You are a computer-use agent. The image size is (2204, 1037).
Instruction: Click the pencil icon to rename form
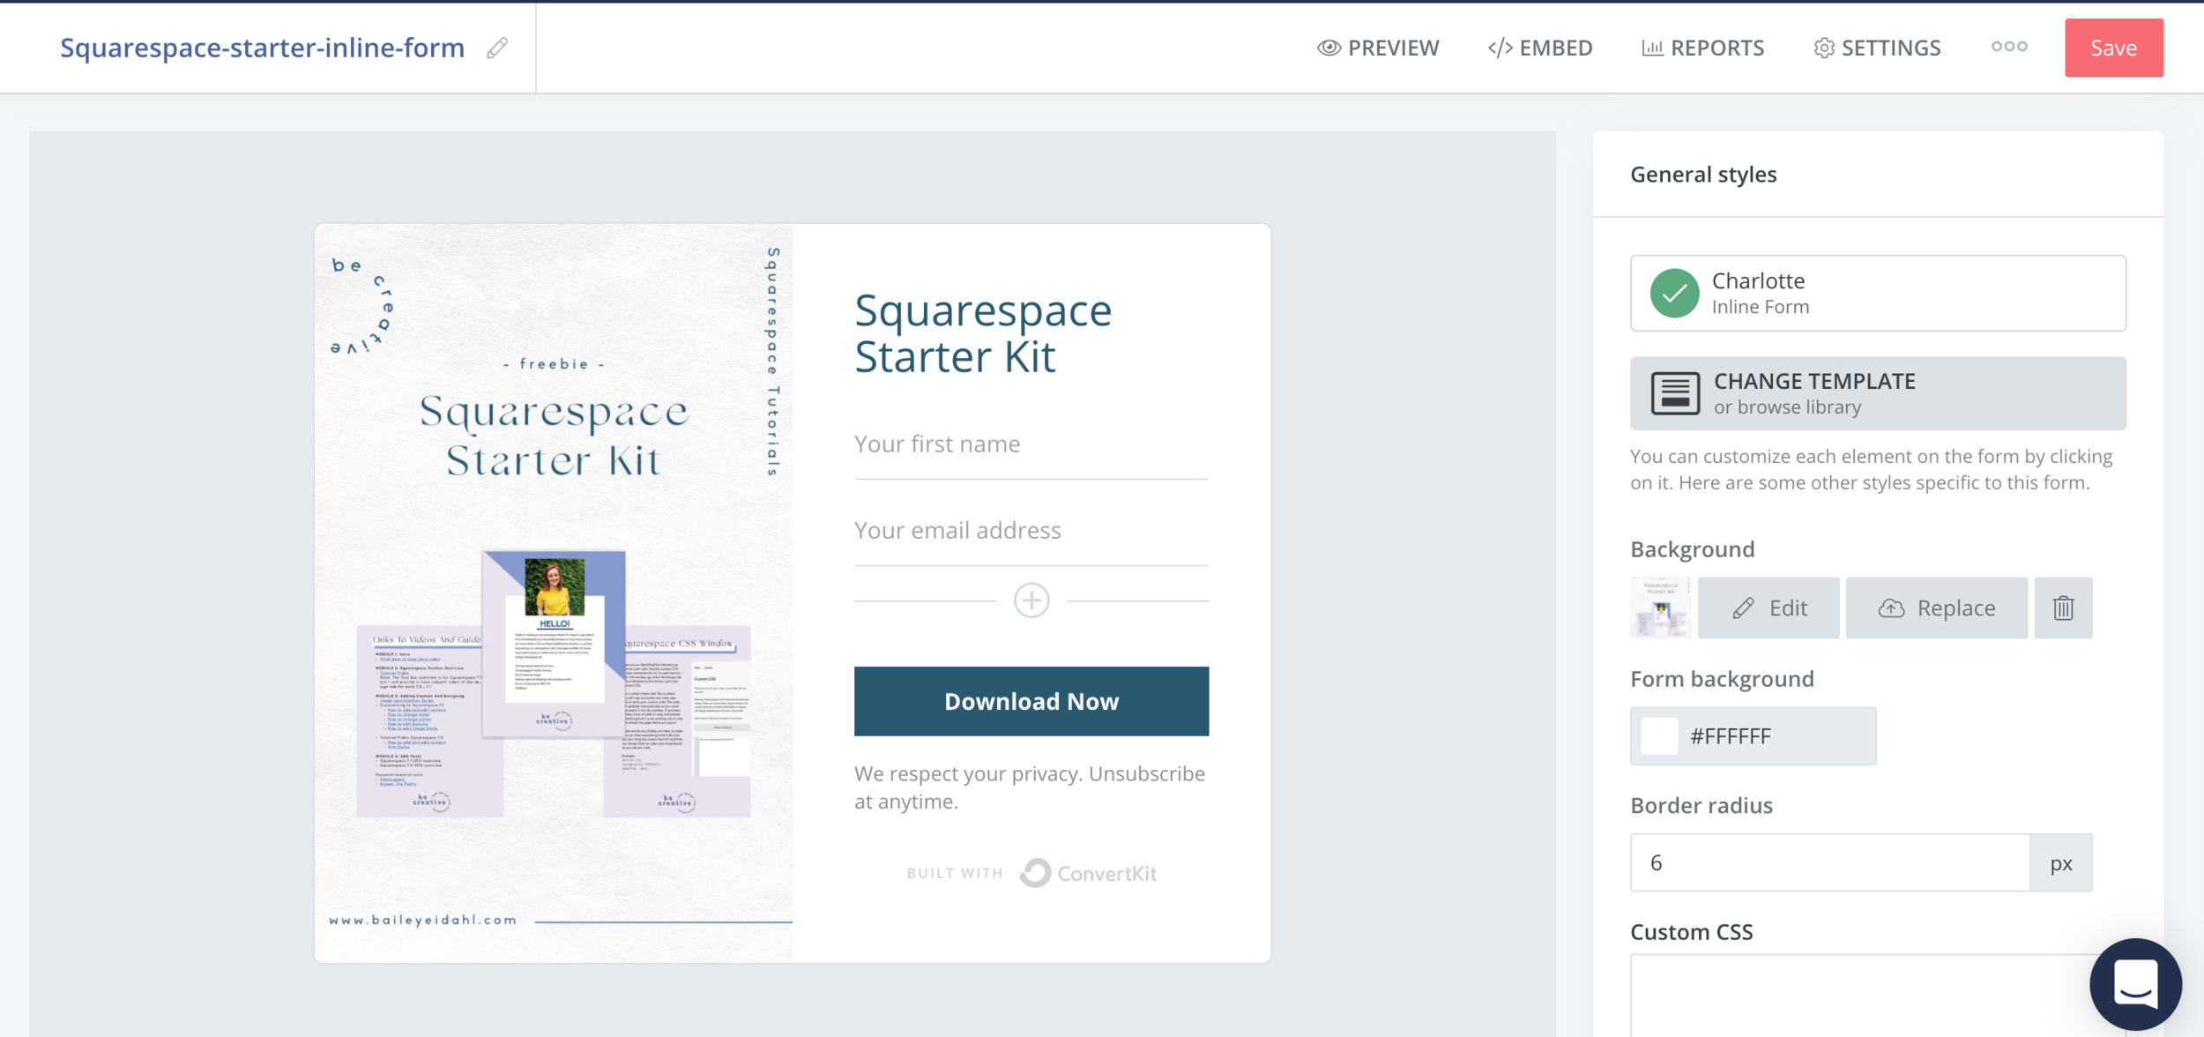pyautogui.click(x=497, y=48)
